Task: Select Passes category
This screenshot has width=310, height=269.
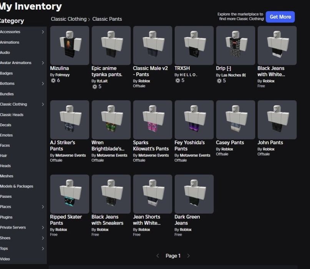Action: (6, 197)
